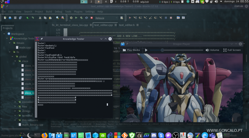
Task: Switch to fn_kt_terminal_cisco_ios.cpp editor tab
Action: pyautogui.click(x=70, y=25)
